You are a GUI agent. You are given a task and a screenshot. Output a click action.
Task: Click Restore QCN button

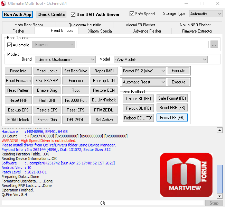click(x=104, y=90)
